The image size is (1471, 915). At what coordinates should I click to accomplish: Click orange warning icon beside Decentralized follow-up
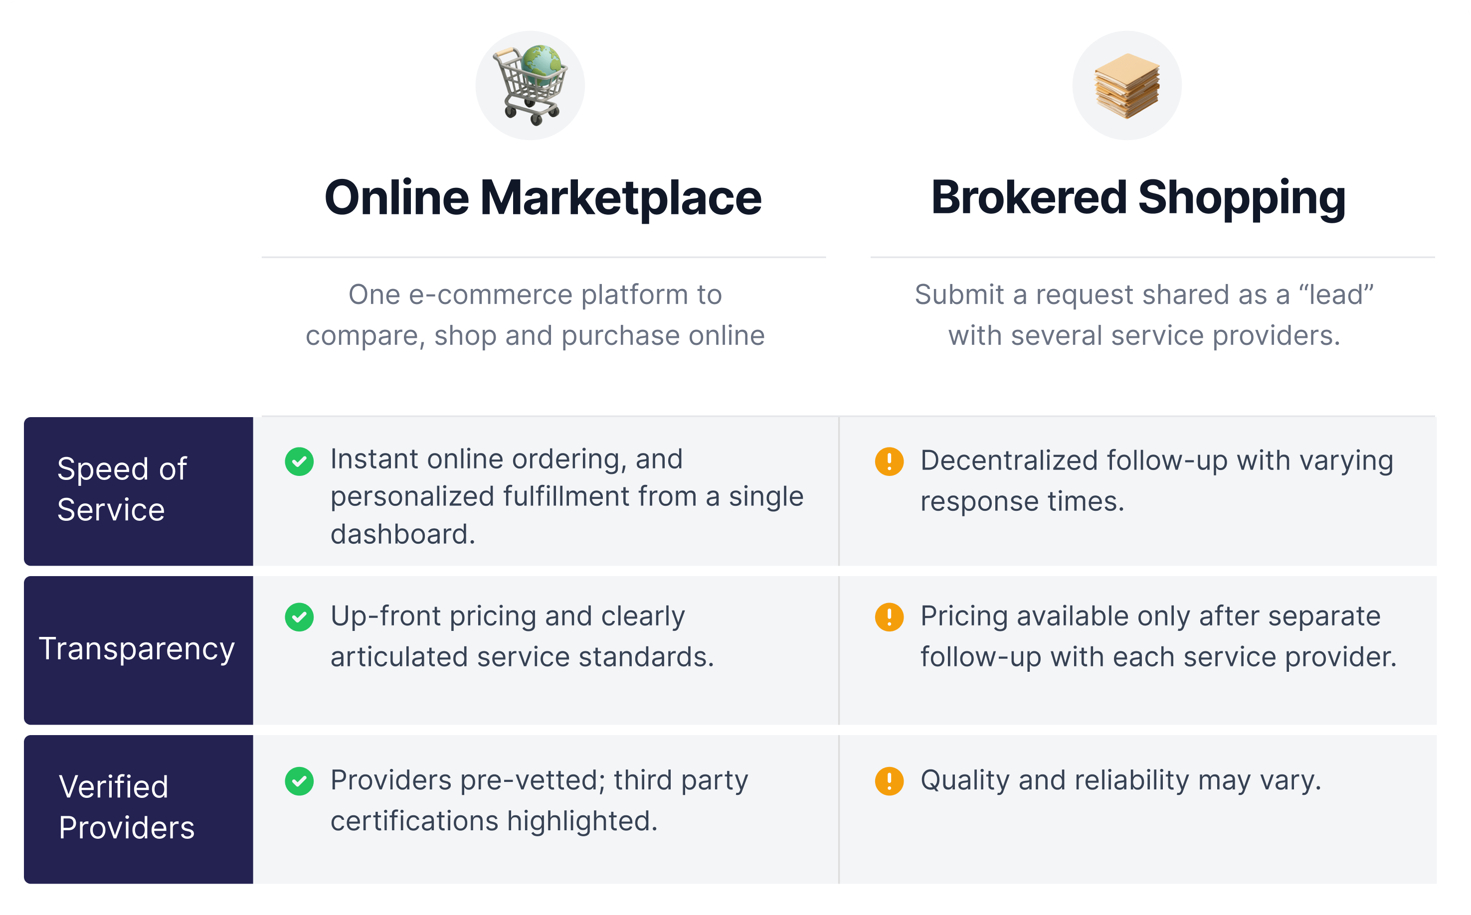pos(889,461)
